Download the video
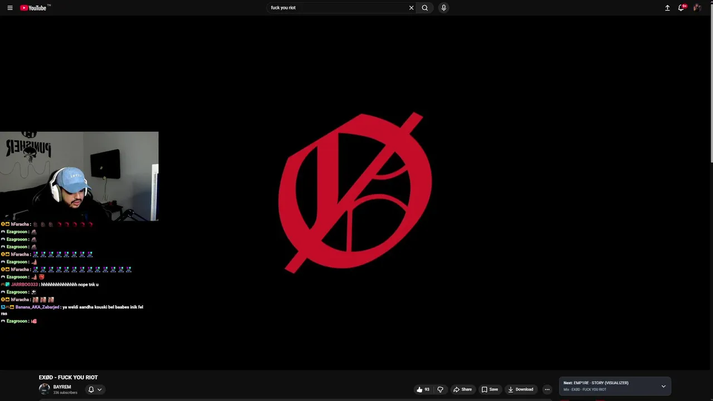The image size is (713, 401). (520, 389)
